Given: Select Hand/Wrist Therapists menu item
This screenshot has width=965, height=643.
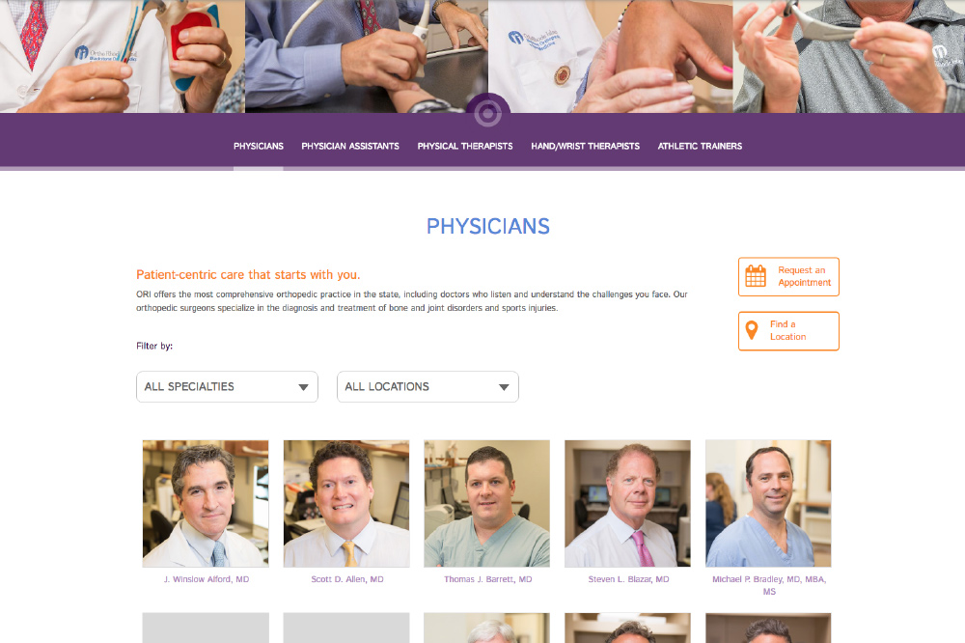Looking at the screenshot, I should click(x=586, y=146).
